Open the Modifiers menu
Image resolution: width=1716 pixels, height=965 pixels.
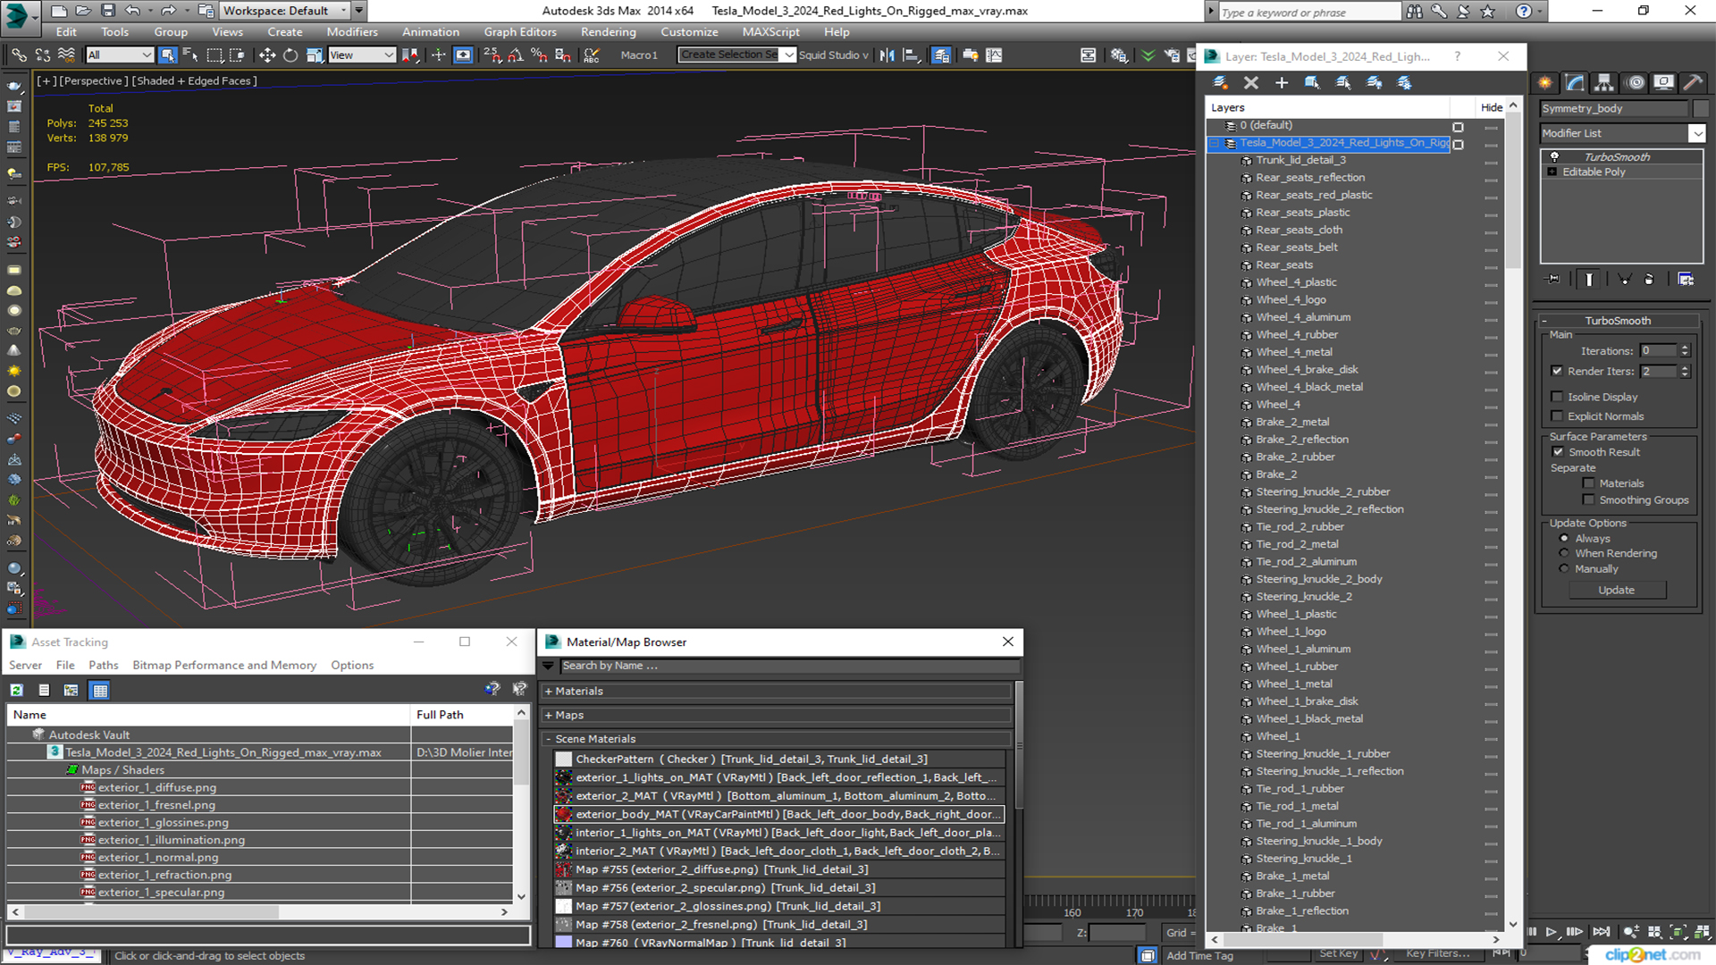352,32
